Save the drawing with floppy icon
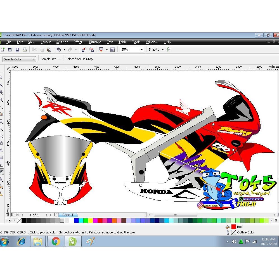Screen dimensions: 279x279 point(17,50)
